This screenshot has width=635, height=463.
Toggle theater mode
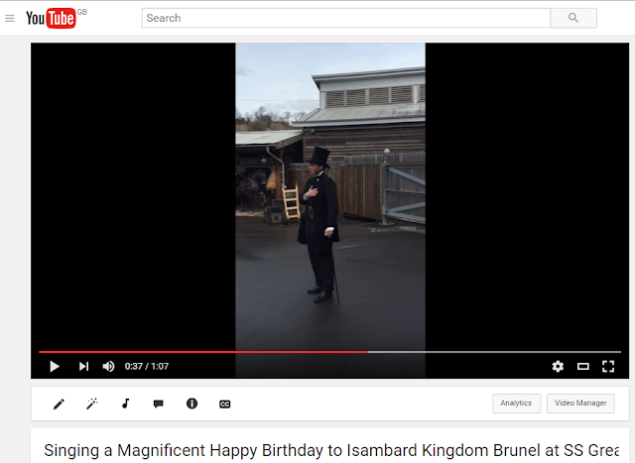coord(583,366)
